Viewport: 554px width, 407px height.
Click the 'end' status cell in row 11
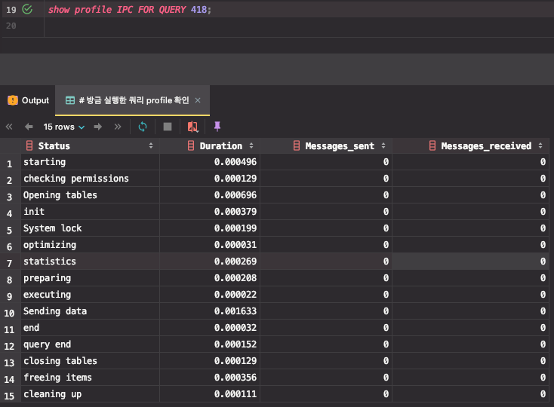90,328
